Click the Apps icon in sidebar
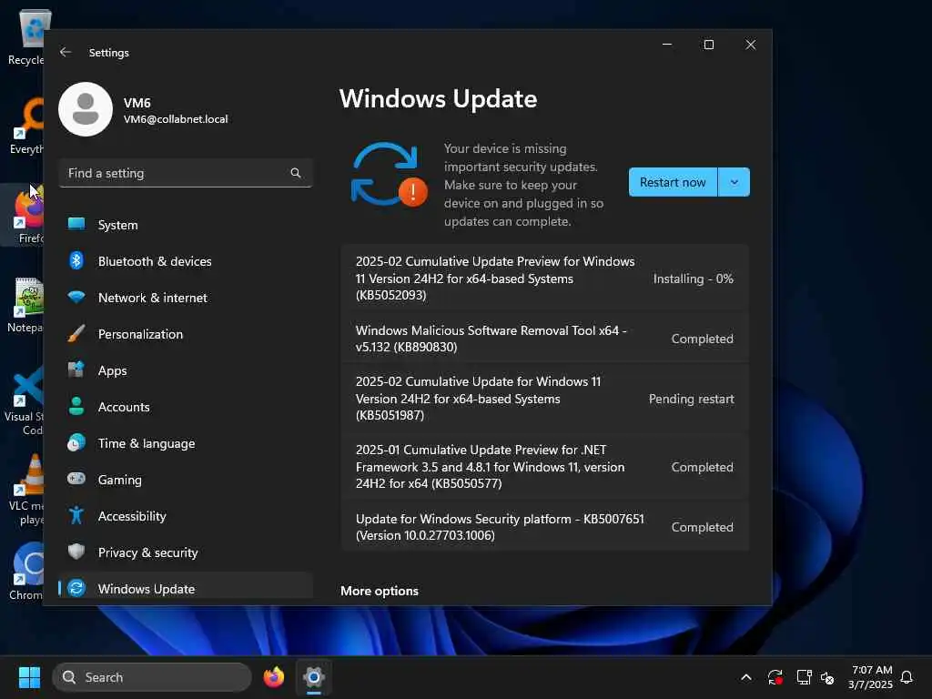Screen dimensions: 932x699 click(76, 370)
